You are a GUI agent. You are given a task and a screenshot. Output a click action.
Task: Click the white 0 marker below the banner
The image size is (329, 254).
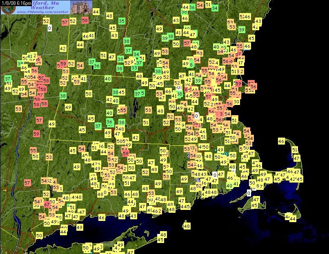point(50,28)
